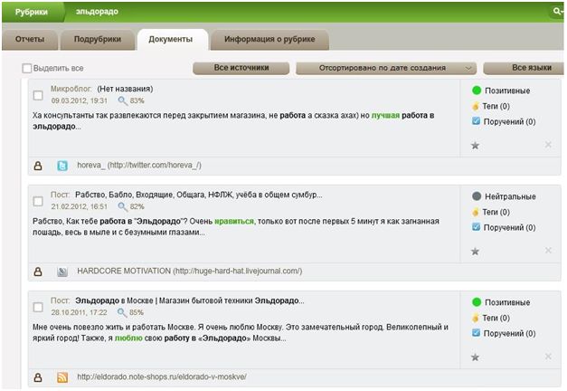Remove the first document with its X icon
The width and height of the screenshot is (567, 391).
point(548,145)
